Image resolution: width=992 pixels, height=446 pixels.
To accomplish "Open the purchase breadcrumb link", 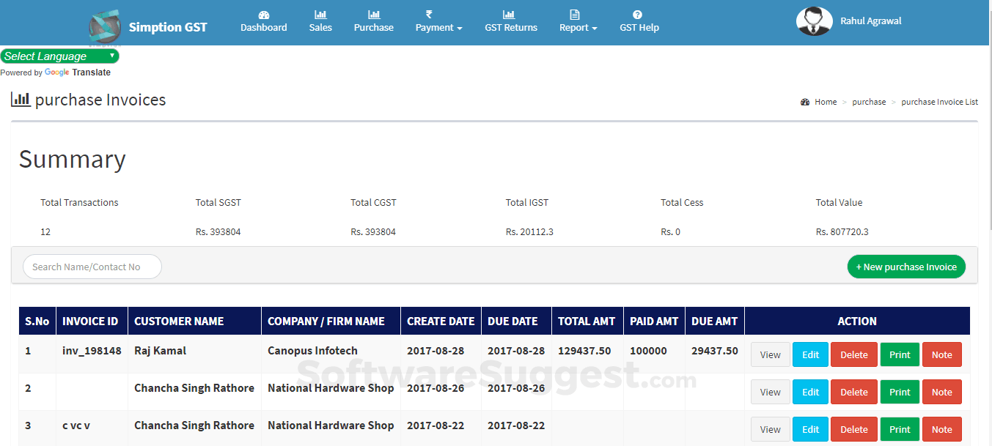I will (869, 102).
